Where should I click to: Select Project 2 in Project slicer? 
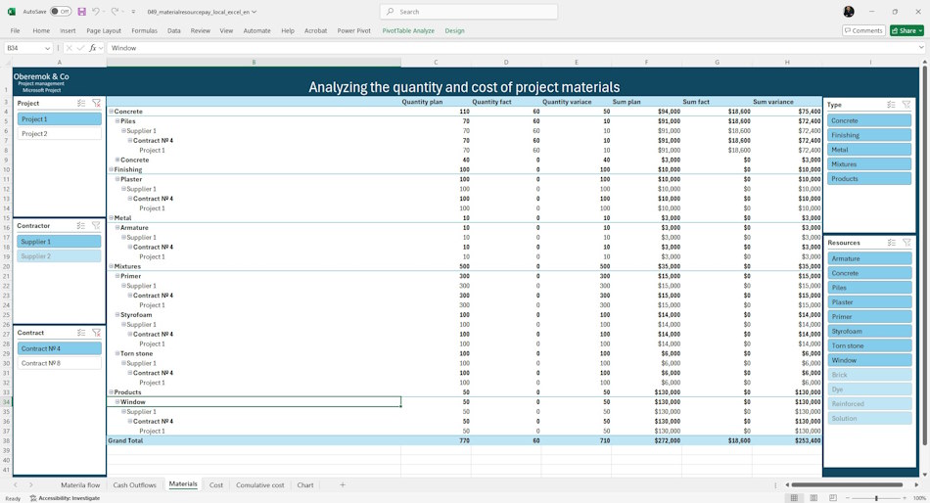(x=59, y=134)
